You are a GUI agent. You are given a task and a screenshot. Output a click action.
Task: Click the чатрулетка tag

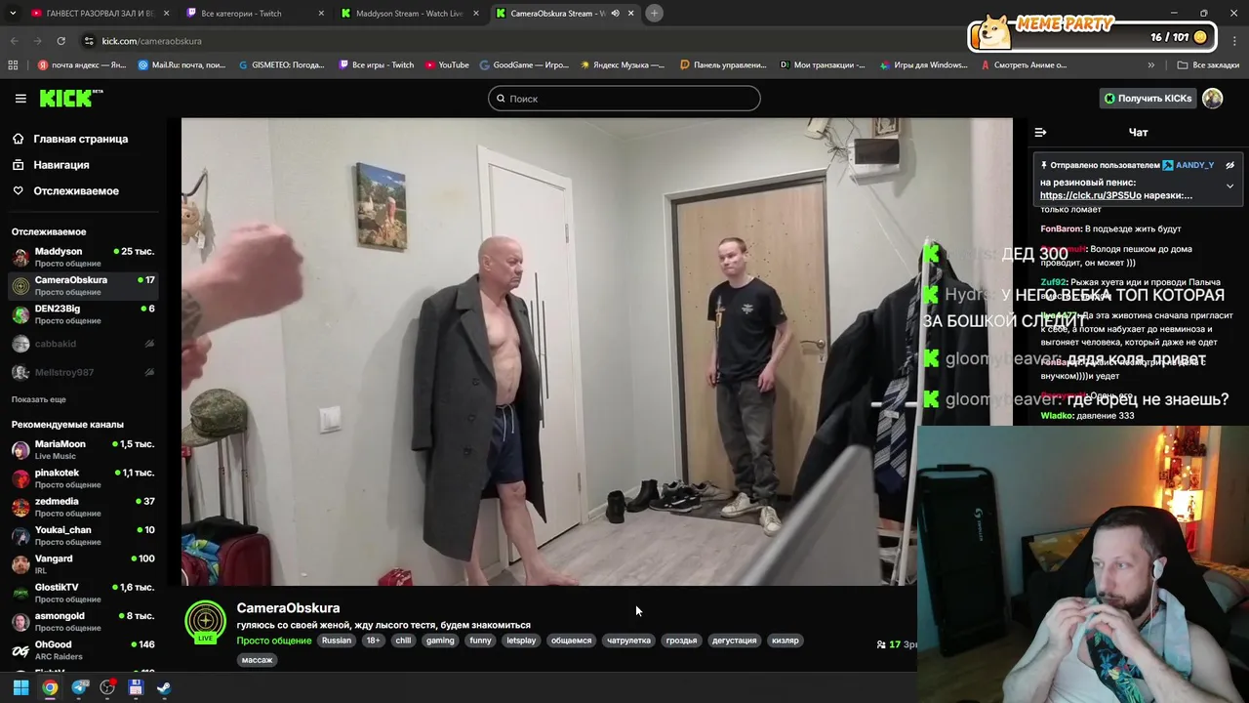tap(628, 641)
